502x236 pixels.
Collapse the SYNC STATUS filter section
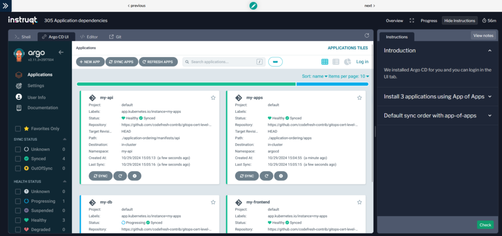(x=65, y=139)
